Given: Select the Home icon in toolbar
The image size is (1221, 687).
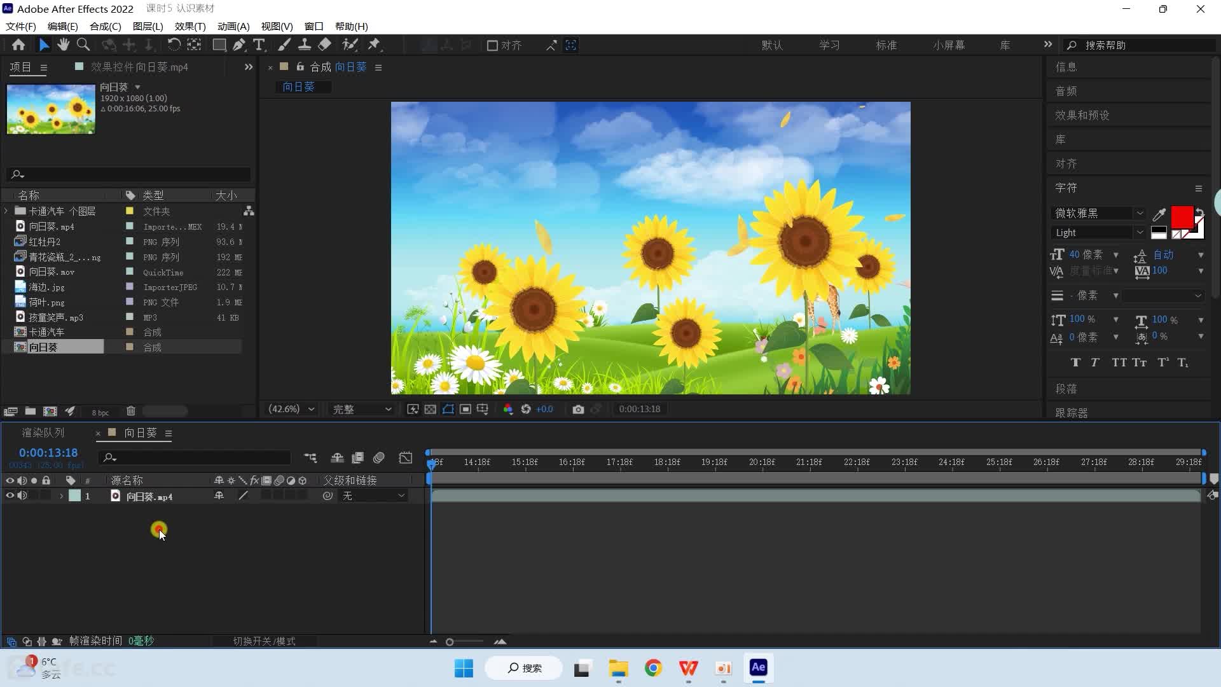Looking at the screenshot, I should pyautogui.click(x=18, y=45).
